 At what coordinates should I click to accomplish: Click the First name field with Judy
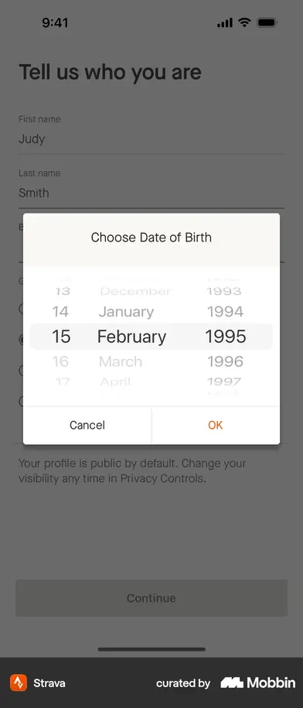151,134
